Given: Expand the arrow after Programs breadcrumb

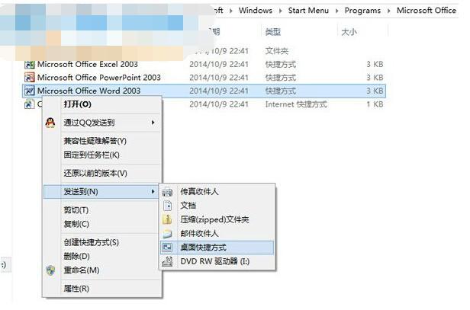Looking at the screenshot, I should tap(389, 11).
